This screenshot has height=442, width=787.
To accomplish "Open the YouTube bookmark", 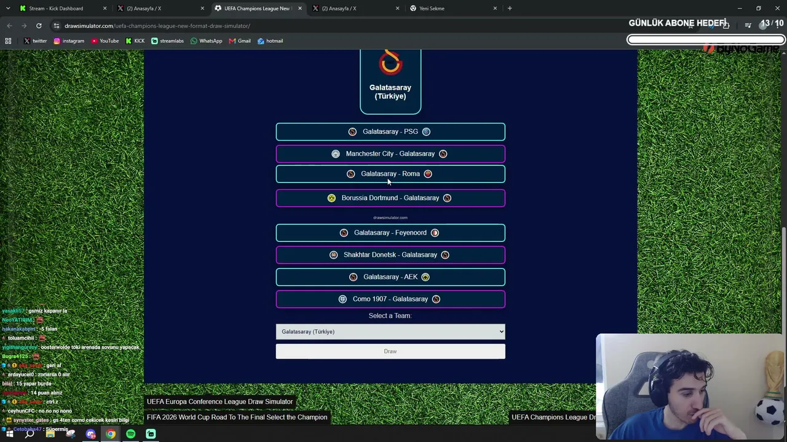I will click(x=105, y=41).
